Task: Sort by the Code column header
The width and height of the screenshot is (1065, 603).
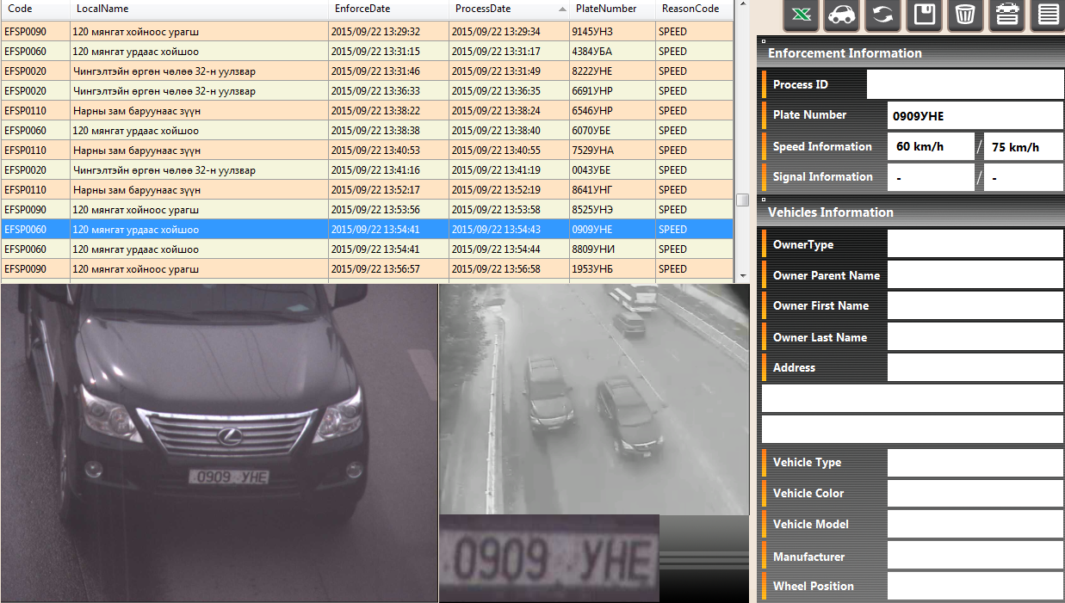Action: pyautogui.click(x=35, y=9)
